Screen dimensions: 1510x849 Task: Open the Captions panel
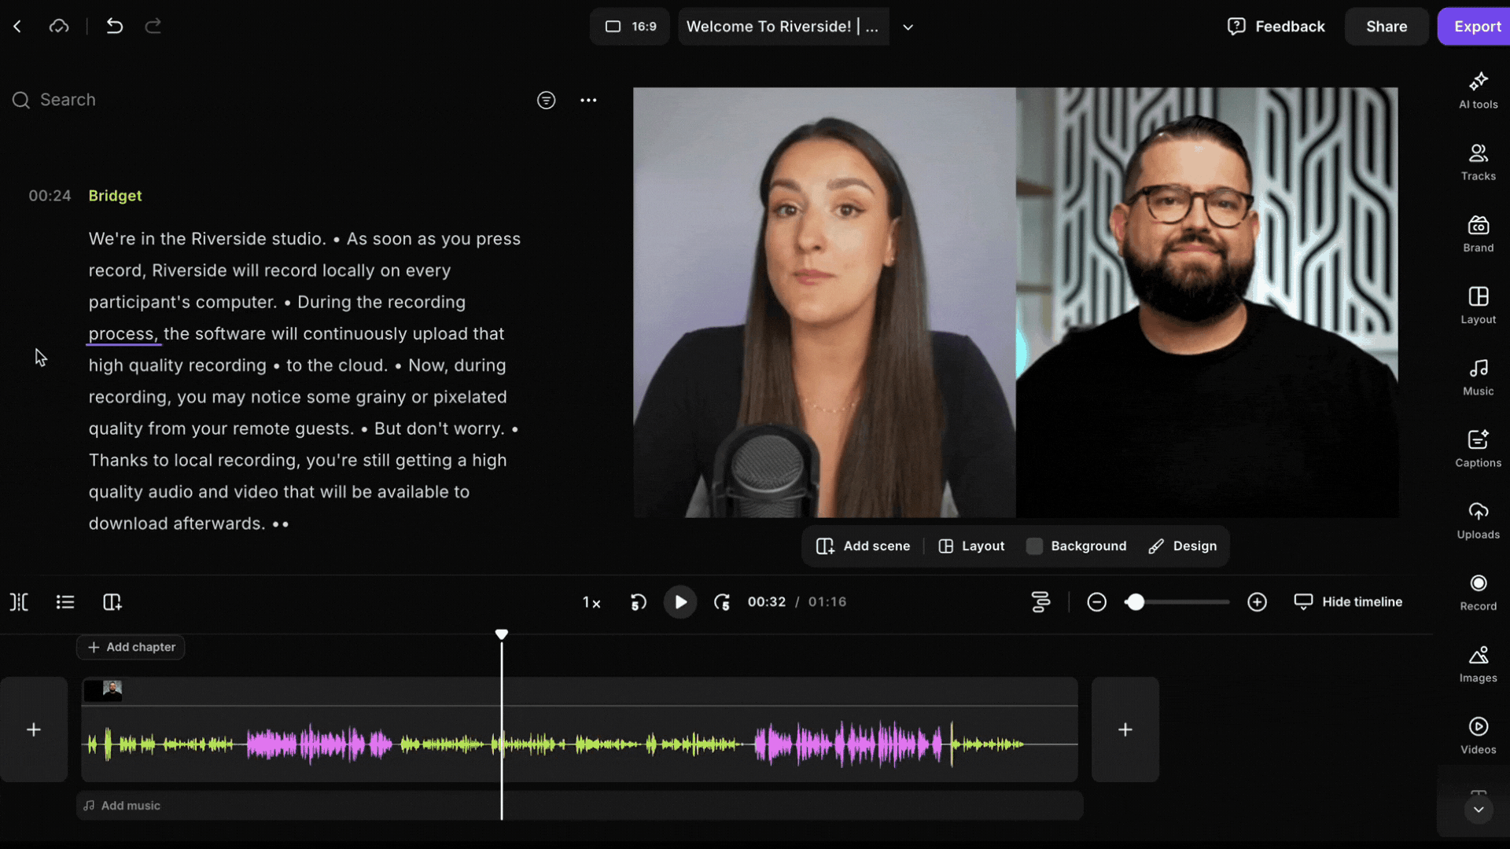click(x=1479, y=449)
